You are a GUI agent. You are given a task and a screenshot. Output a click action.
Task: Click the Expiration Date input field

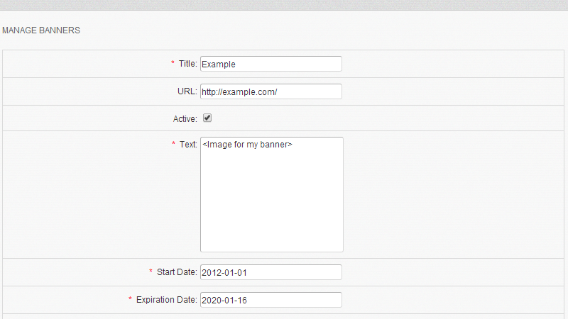[271, 300]
